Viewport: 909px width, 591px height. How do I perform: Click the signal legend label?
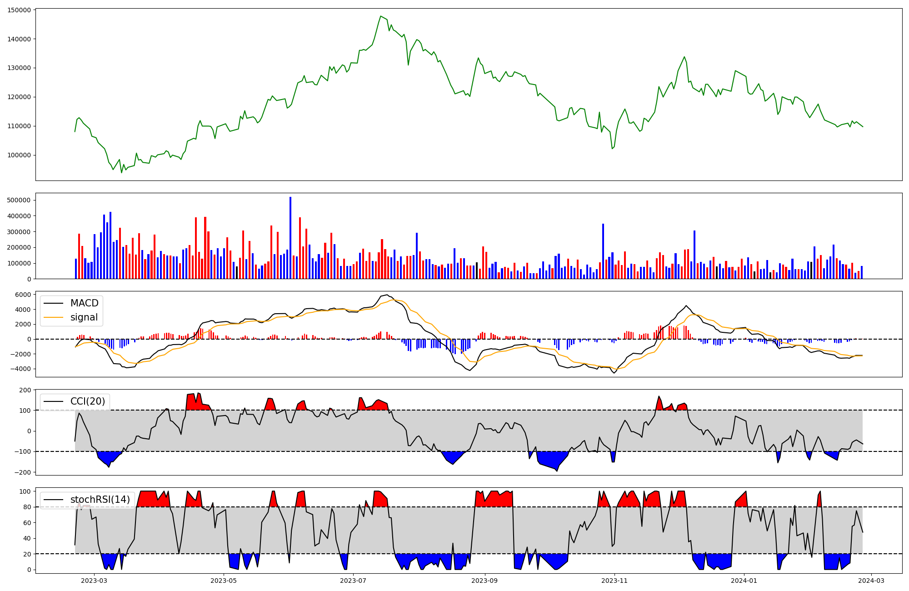(x=84, y=318)
